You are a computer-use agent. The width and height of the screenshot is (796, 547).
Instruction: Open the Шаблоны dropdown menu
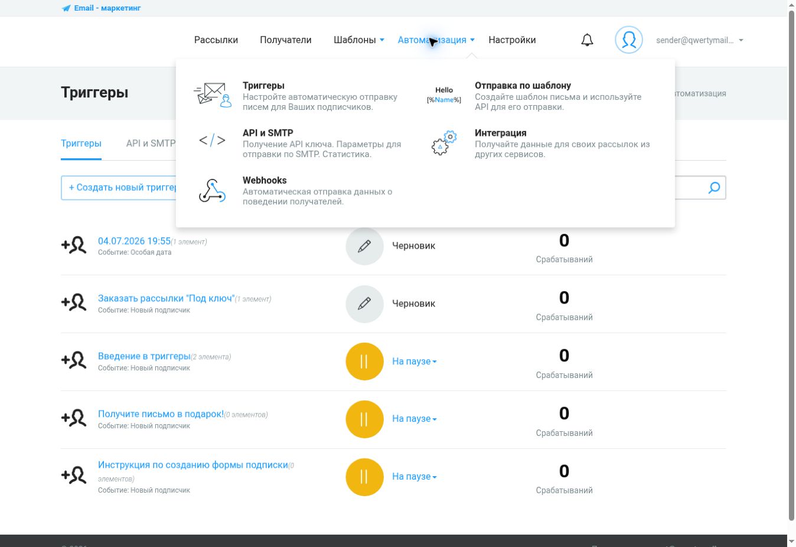pos(359,40)
